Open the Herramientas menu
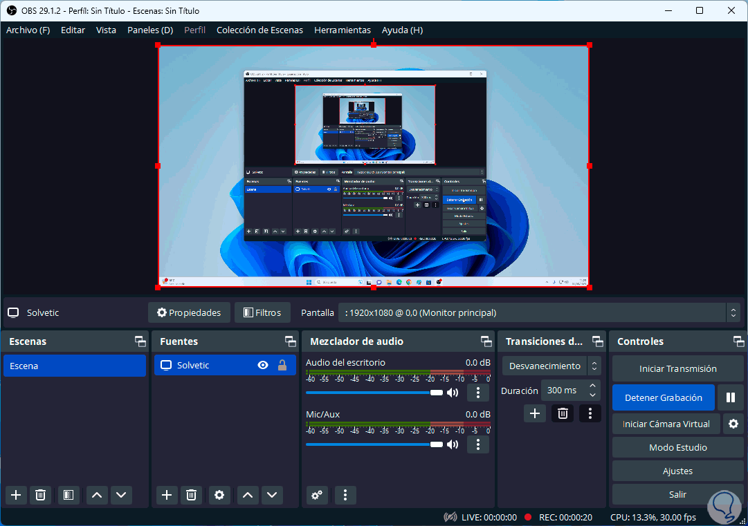 tap(342, 30)
